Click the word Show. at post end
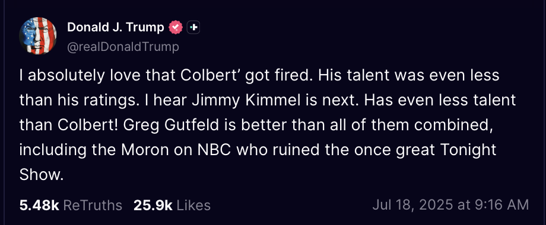The image size is (546, 225). (42, 175)
